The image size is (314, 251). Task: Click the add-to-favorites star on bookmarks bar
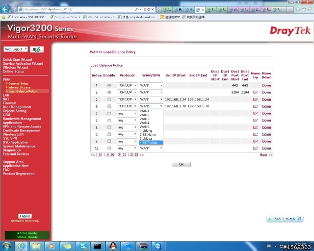(3, 17)
